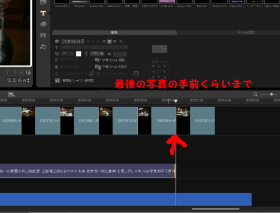Click the white font color swatch

click(78, 54)
